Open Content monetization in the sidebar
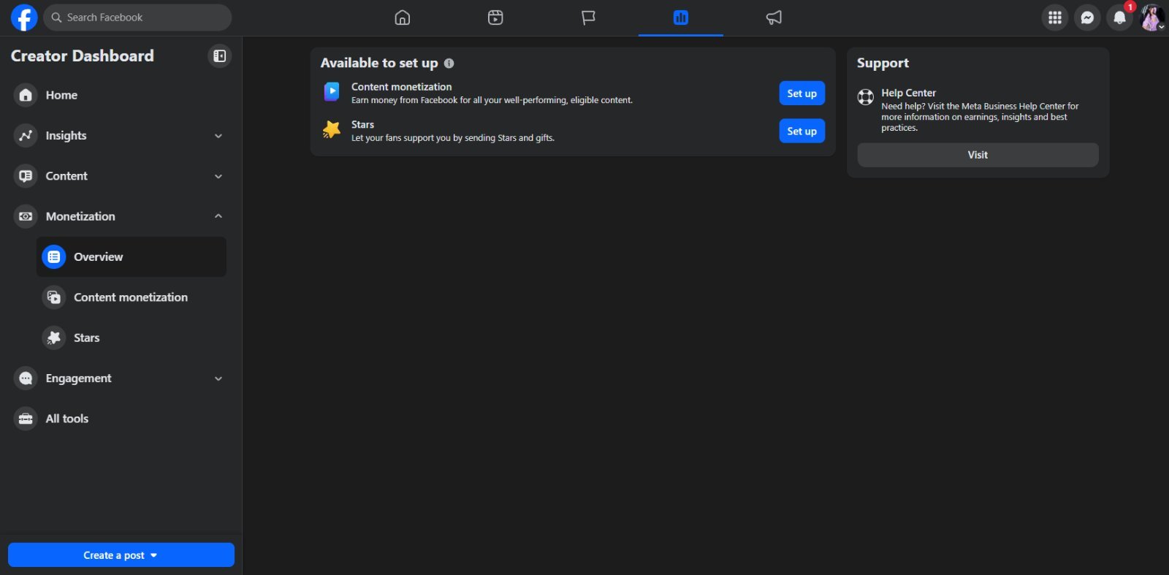 132,297
